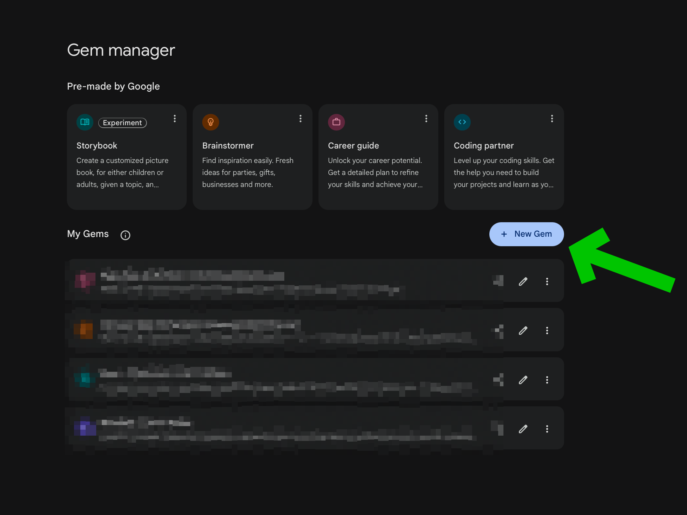Screen dimensions: 687x515
Task: Open more options for the first gem
Action: (x=547, y=281)
